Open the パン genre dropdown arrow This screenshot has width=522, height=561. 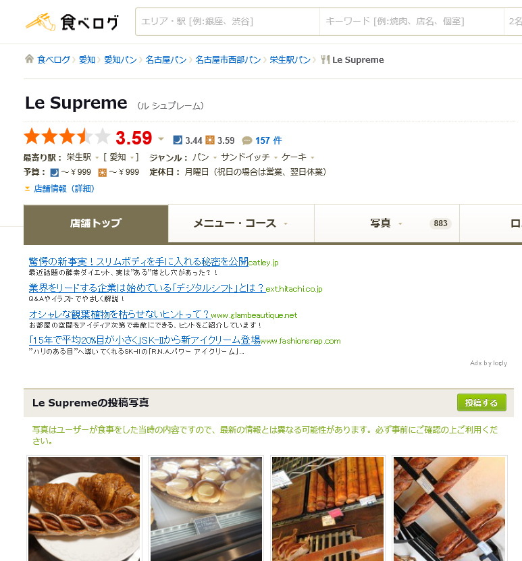tap(215, 158)
